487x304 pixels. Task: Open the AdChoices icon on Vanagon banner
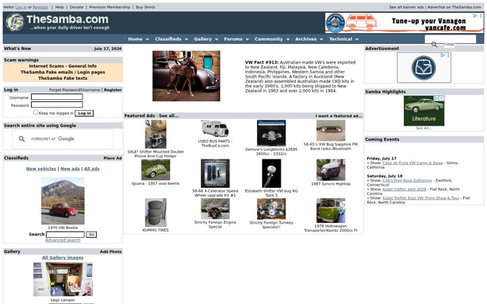tap(475, 16)
